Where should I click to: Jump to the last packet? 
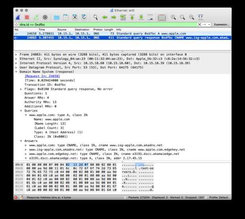pyautogui.click(x=141, y=17)
